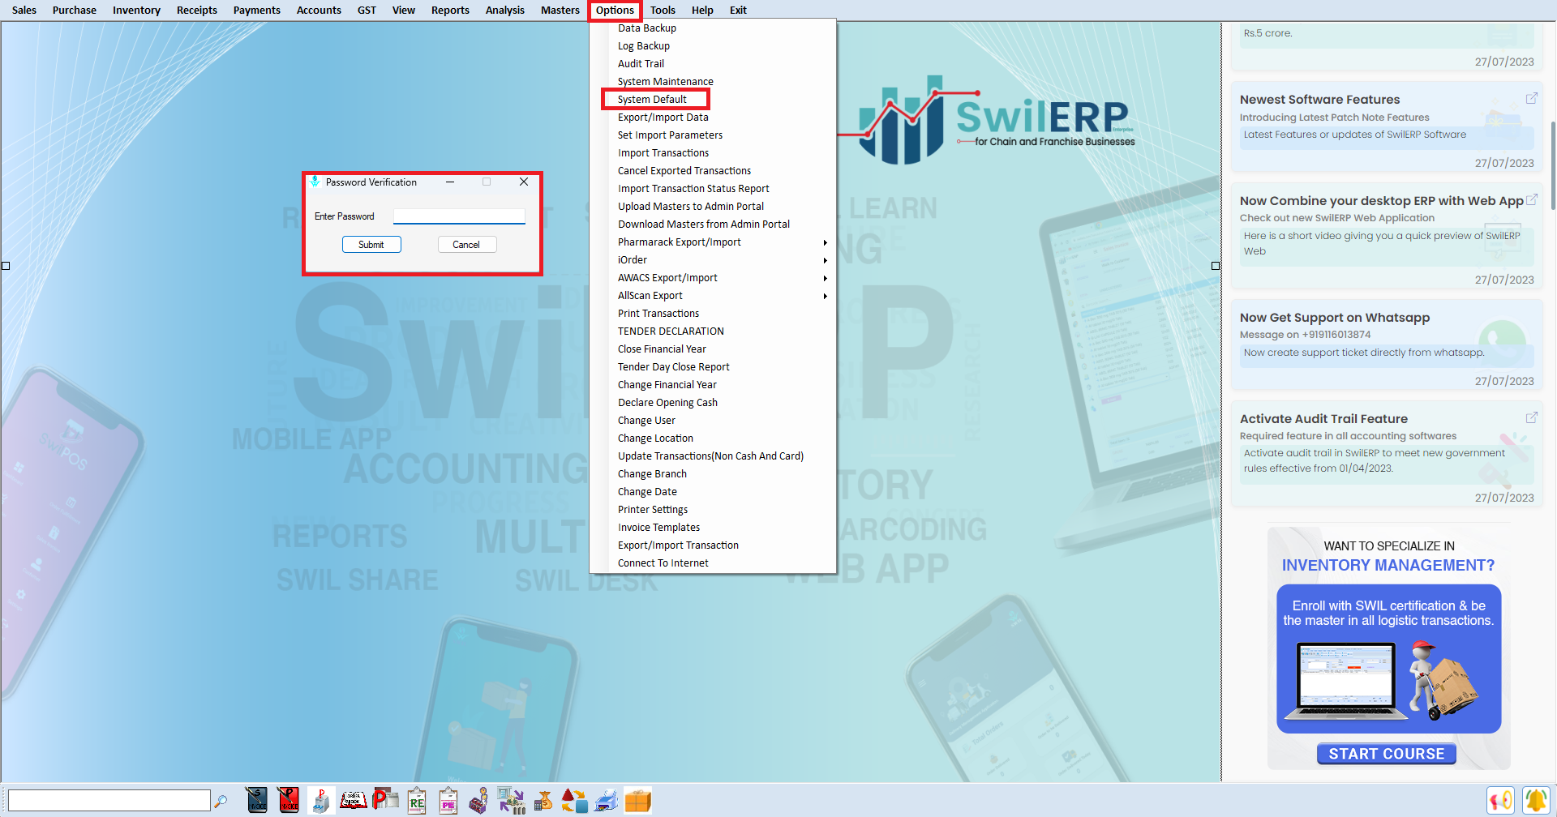The height and width of the screenshot is (817, 1557).
Task: Open the Sales Invoice (S) book icon
Action: tap(256, 800)
